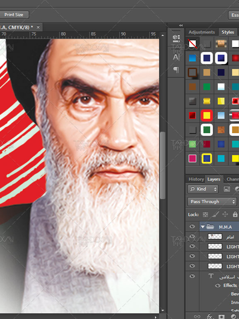Viewport: 239px width, 319px height.
Task: Apply the green square with white border style
Action: (x=207, y=130)
